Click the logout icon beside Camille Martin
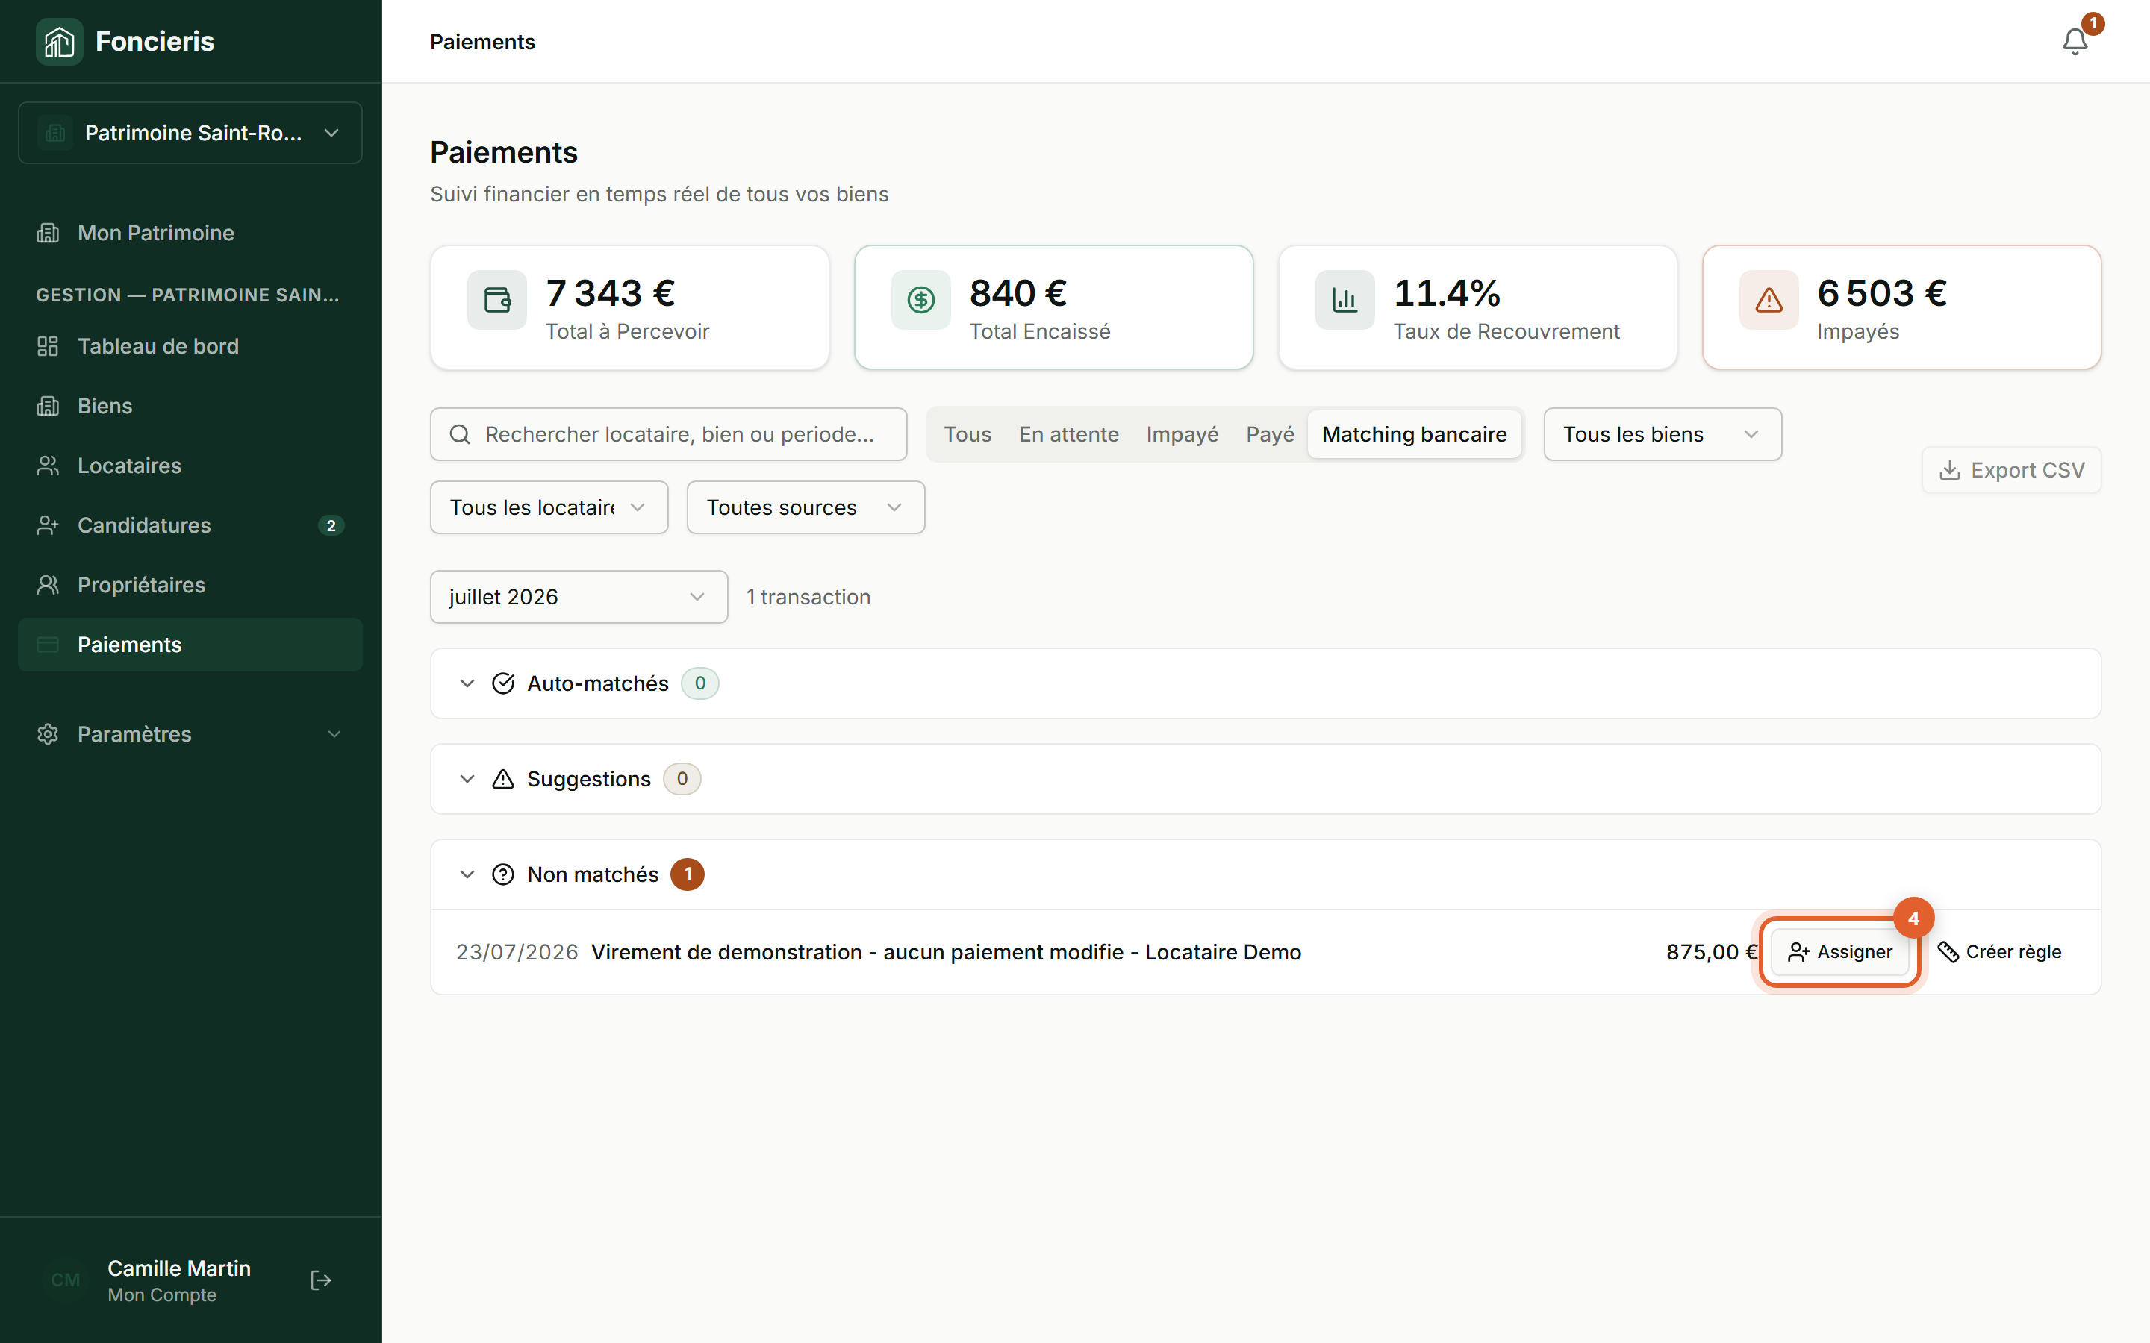This screenshot has height=1343, width=2150. [321, 1280]
